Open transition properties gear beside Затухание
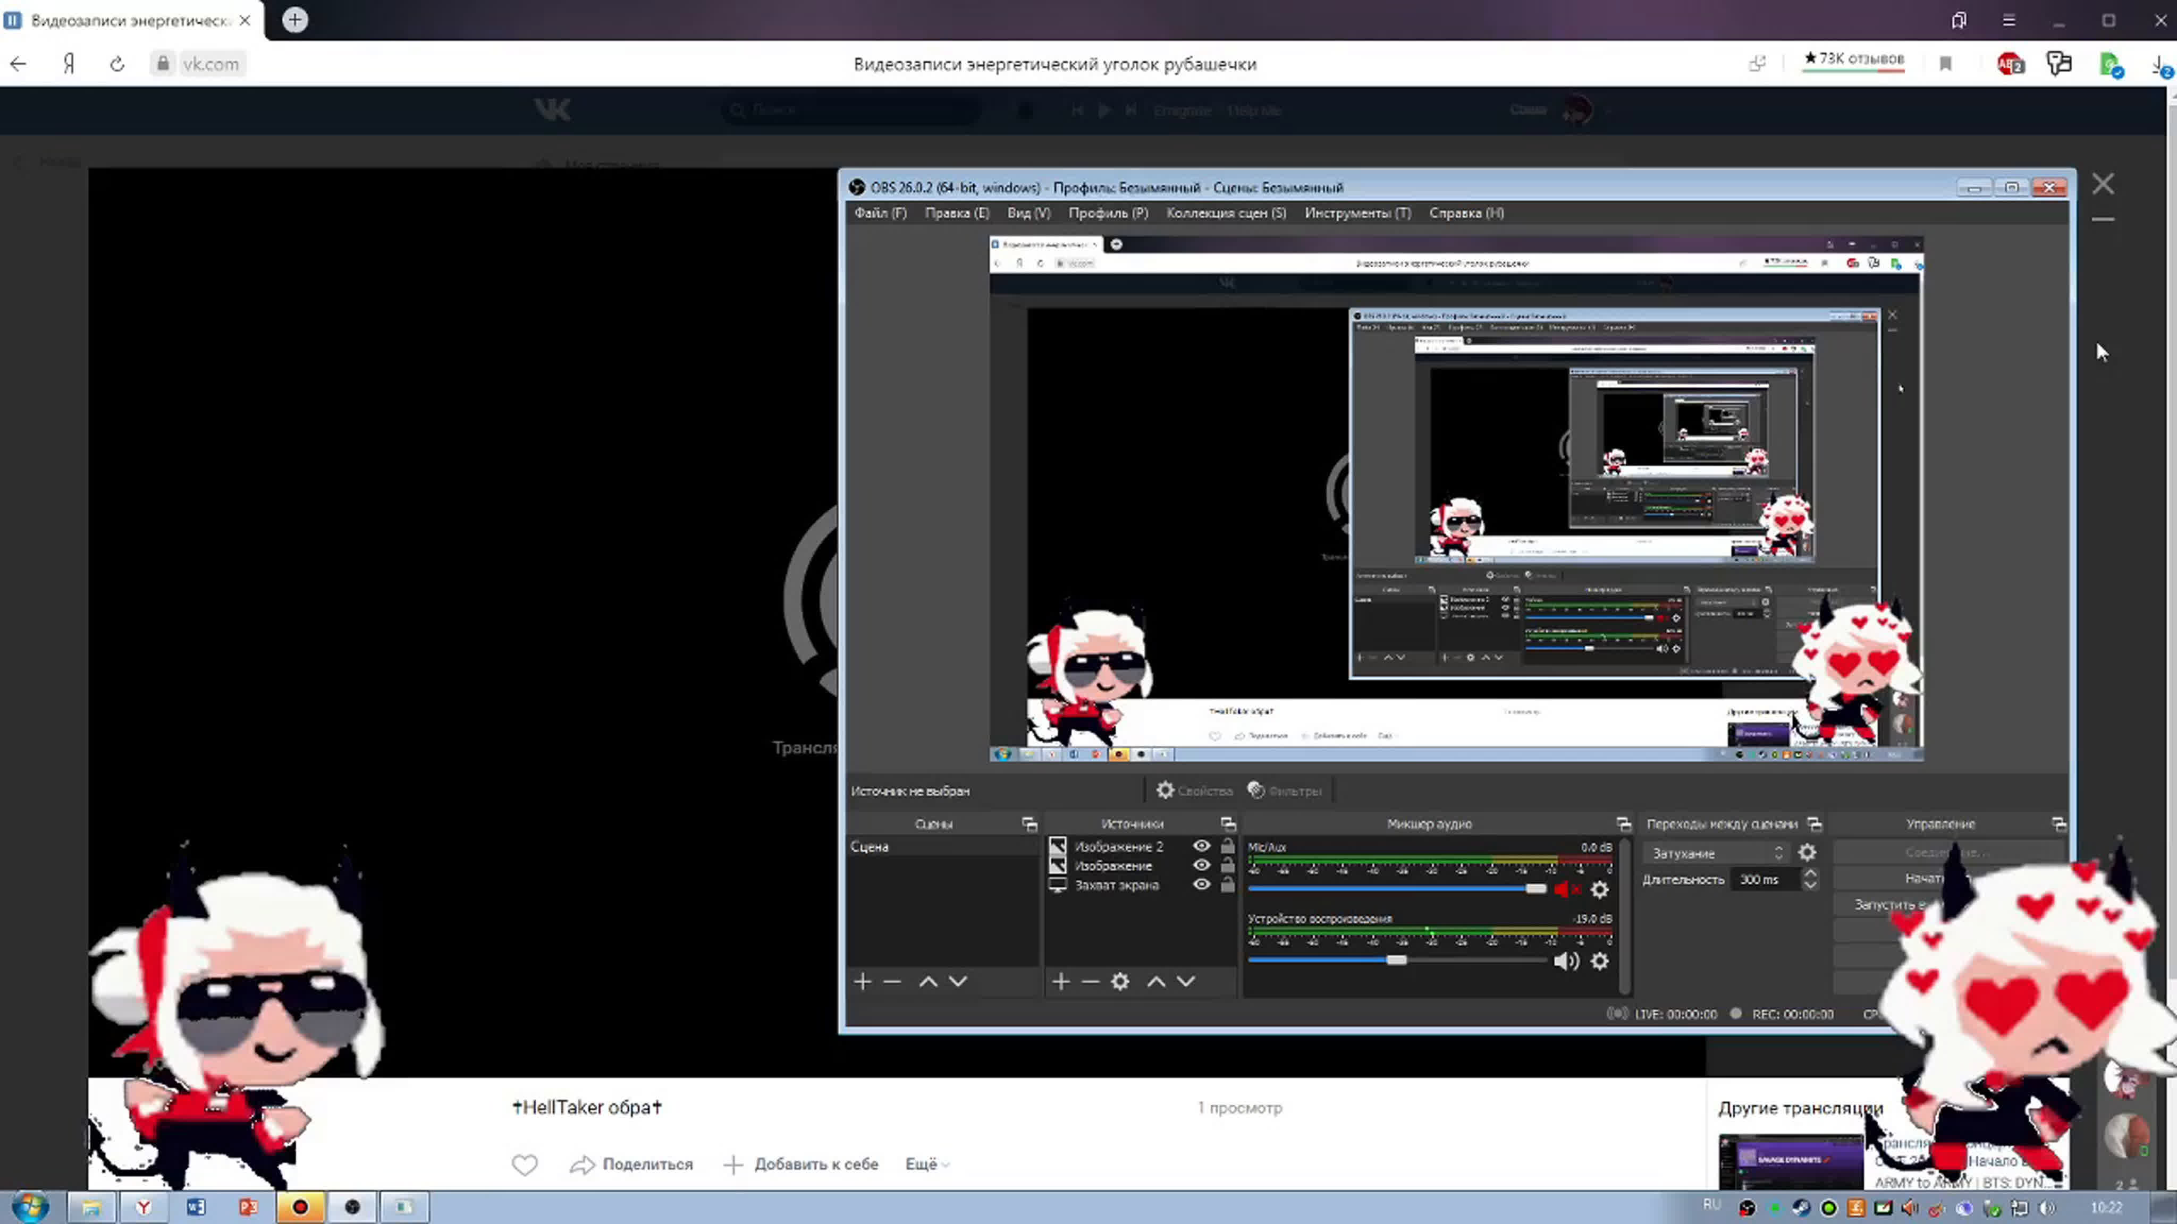Screen dimensions: 2177x1224 pyautogui.click(x=1807, y=853)
